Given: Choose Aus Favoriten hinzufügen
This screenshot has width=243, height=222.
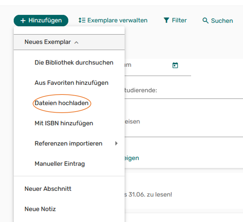Looking at the screenshot, I should (x=72, y=83).
